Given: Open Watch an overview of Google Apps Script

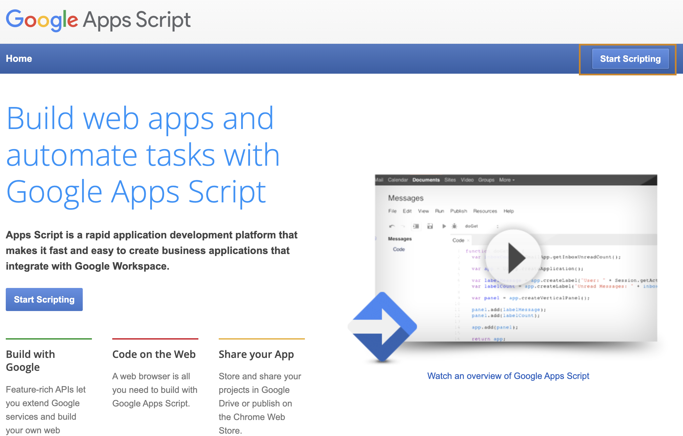Looking at the screenshot, I should coord(508,376).
